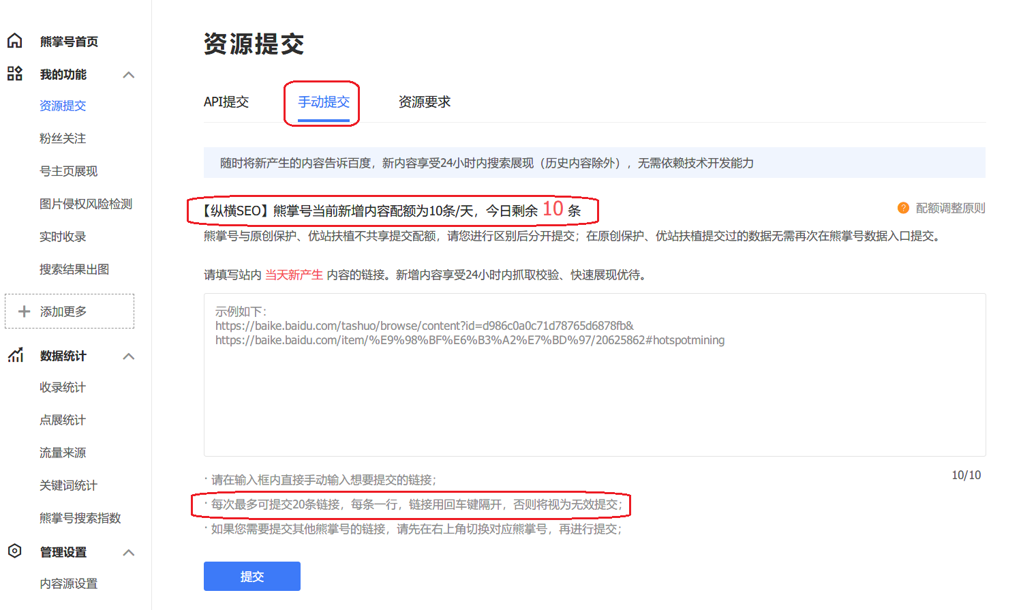This screenshot has width=1021, height=610.
Task: Click the 我的功能 grid icon
Action: pos(14,74)
